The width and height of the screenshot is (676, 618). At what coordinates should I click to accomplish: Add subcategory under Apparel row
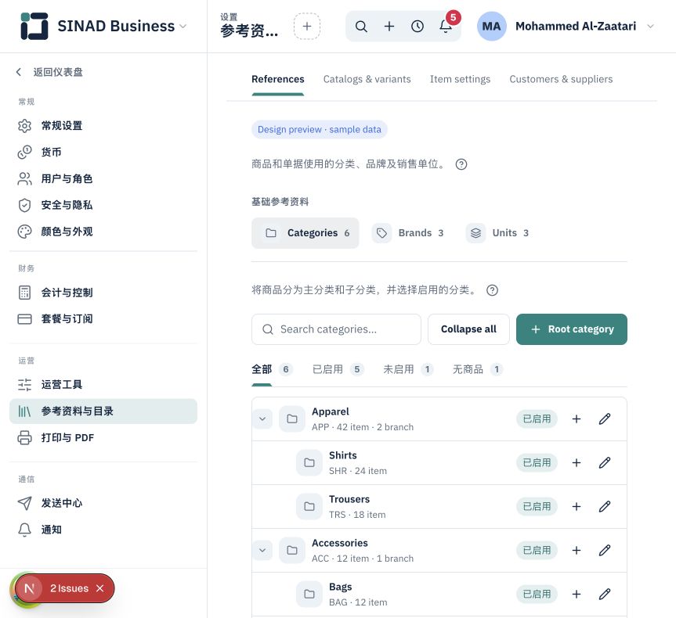(576, 419)
